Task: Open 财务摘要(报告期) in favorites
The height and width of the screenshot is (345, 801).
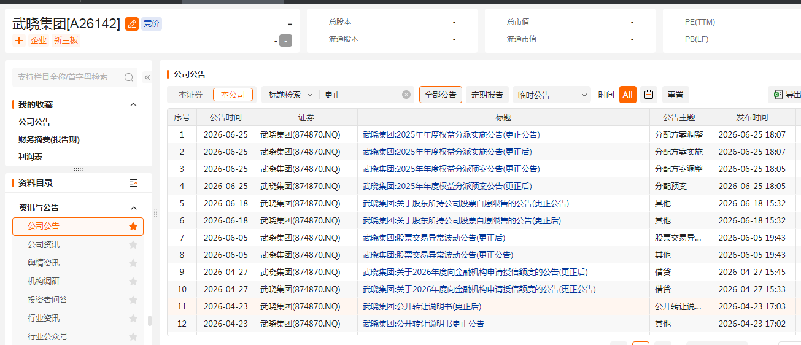Action: [49, 139]
